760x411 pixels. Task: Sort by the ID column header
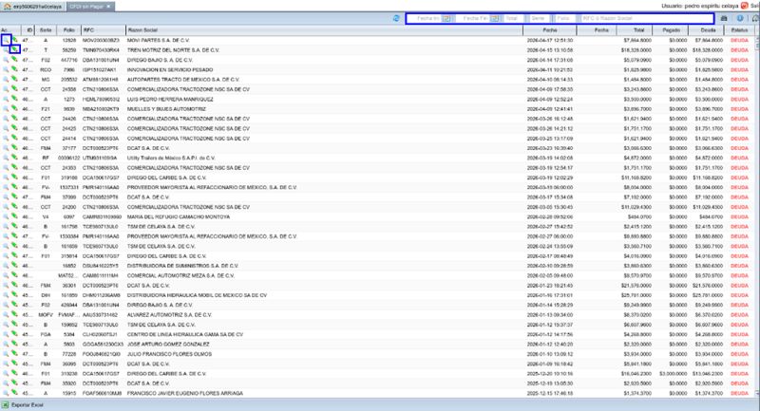point(29,30)
